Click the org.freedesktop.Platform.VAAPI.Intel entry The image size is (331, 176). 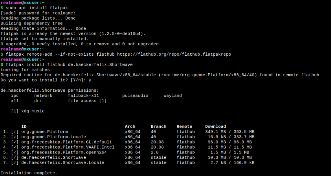pyautogui.click(x=68, y=147)
